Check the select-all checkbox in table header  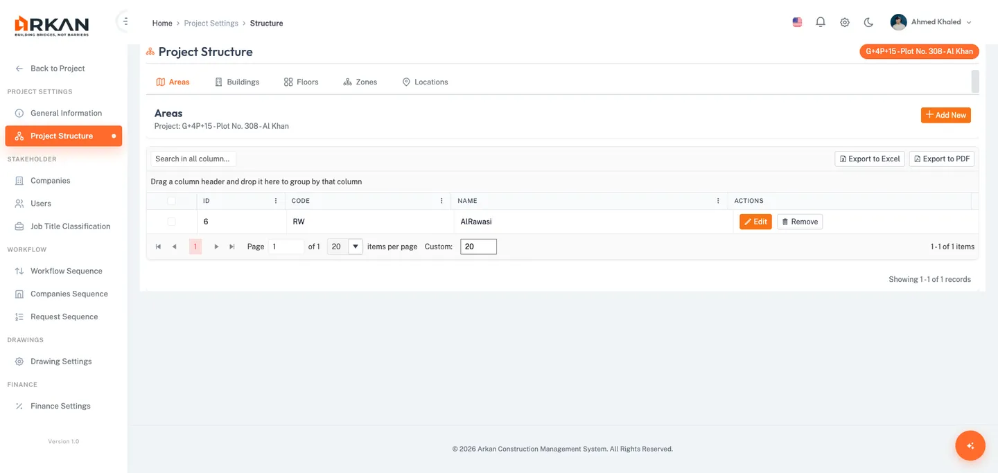[x=171, y=200]
